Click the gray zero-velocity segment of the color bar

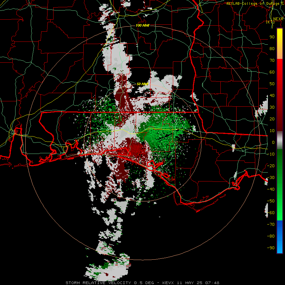click(x=280, y=140)
